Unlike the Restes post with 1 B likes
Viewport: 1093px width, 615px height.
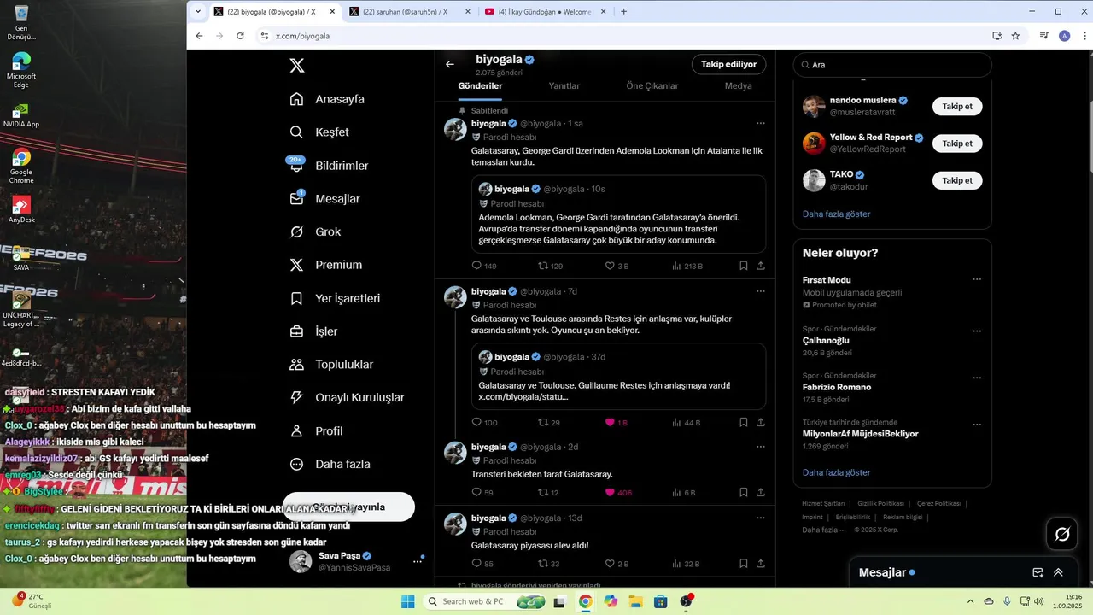616,422
